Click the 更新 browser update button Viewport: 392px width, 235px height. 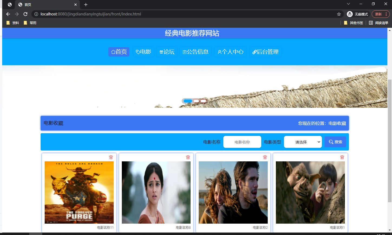(x=381, y=14)
